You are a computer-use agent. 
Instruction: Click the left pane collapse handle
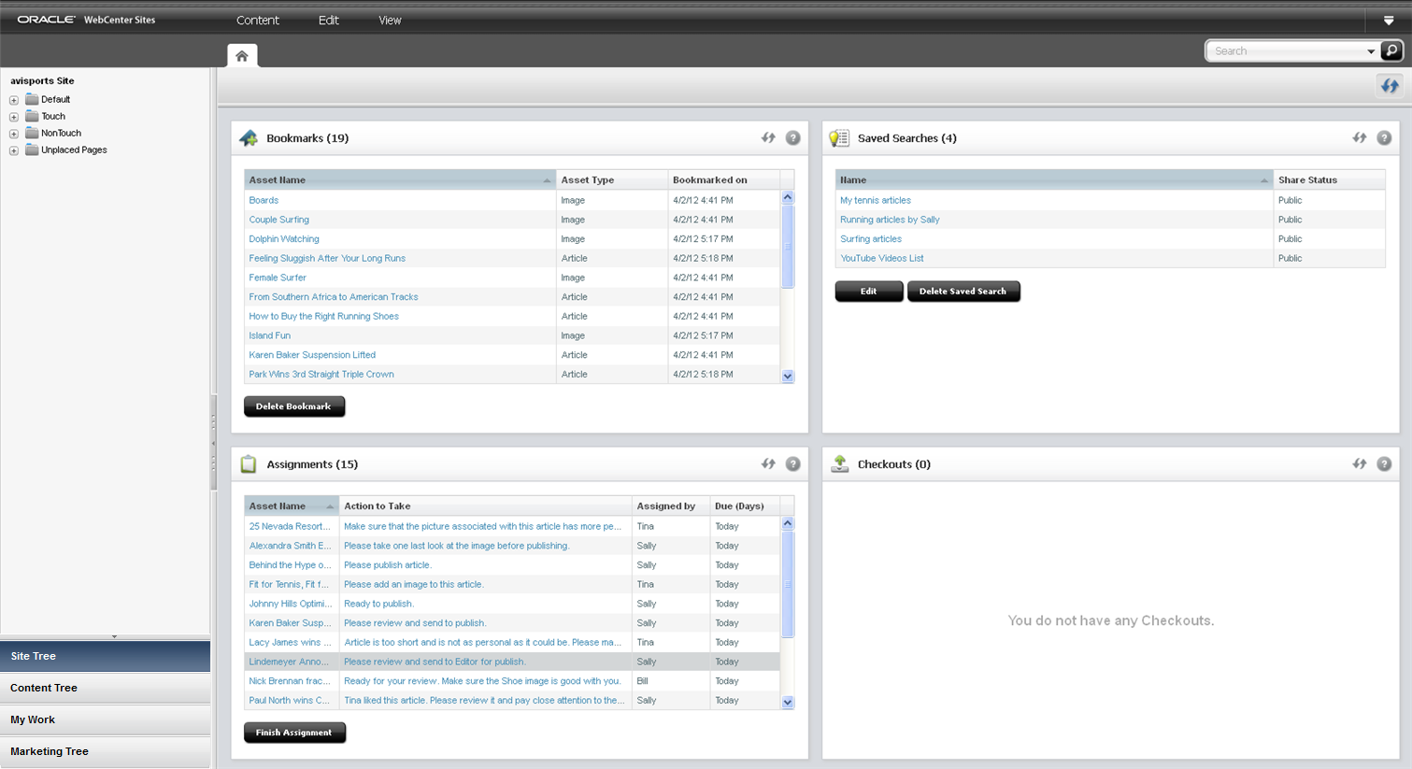coord(213,443)
